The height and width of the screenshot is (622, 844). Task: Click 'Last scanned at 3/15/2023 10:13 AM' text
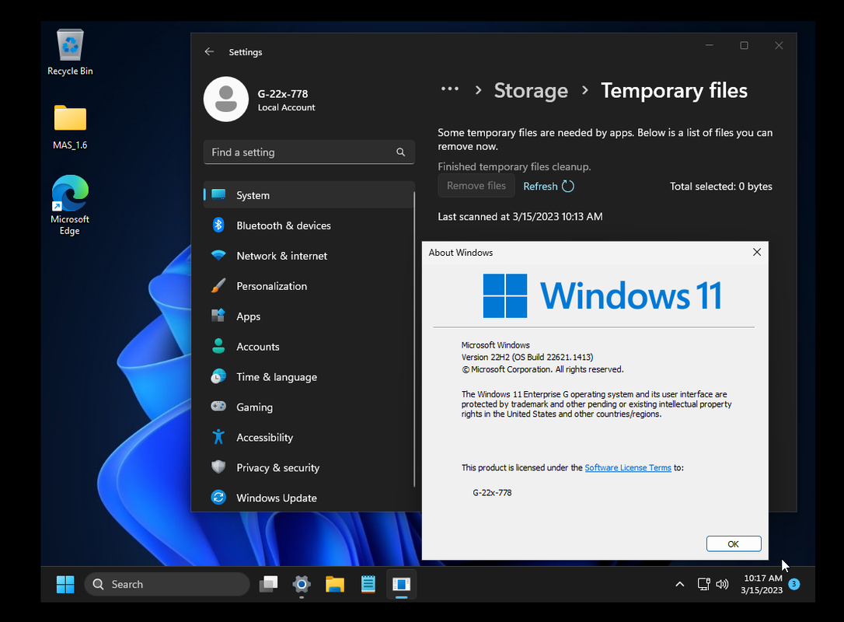point(520,216)
